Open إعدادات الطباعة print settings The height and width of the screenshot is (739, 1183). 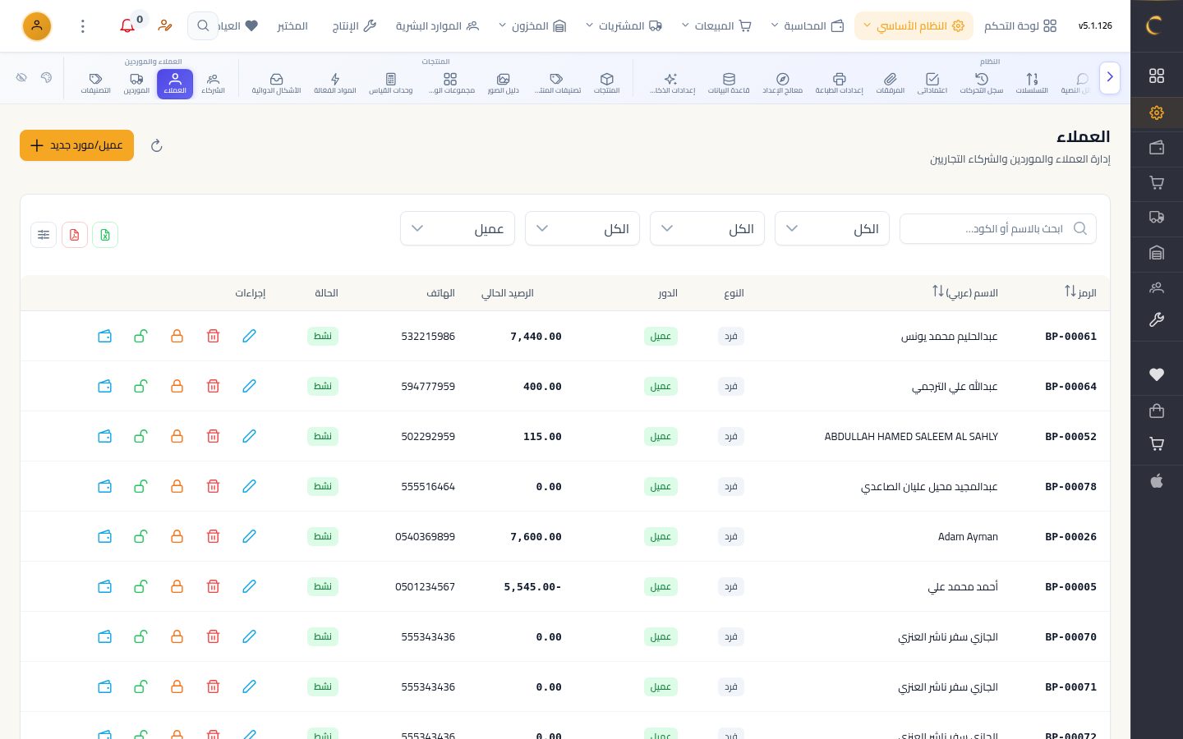click(x=839, y=82)
